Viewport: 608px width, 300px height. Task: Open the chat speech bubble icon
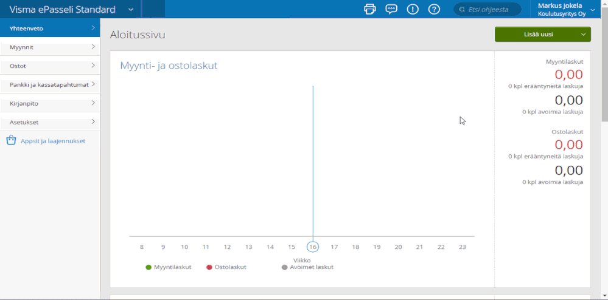click(391, 9)
